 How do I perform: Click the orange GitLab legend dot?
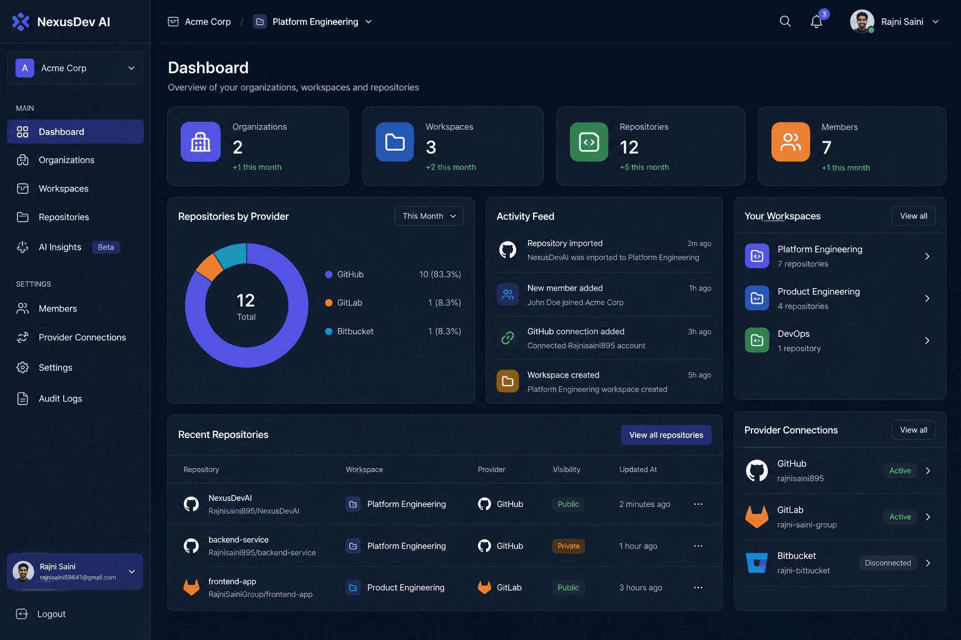[x=328, y=302]
